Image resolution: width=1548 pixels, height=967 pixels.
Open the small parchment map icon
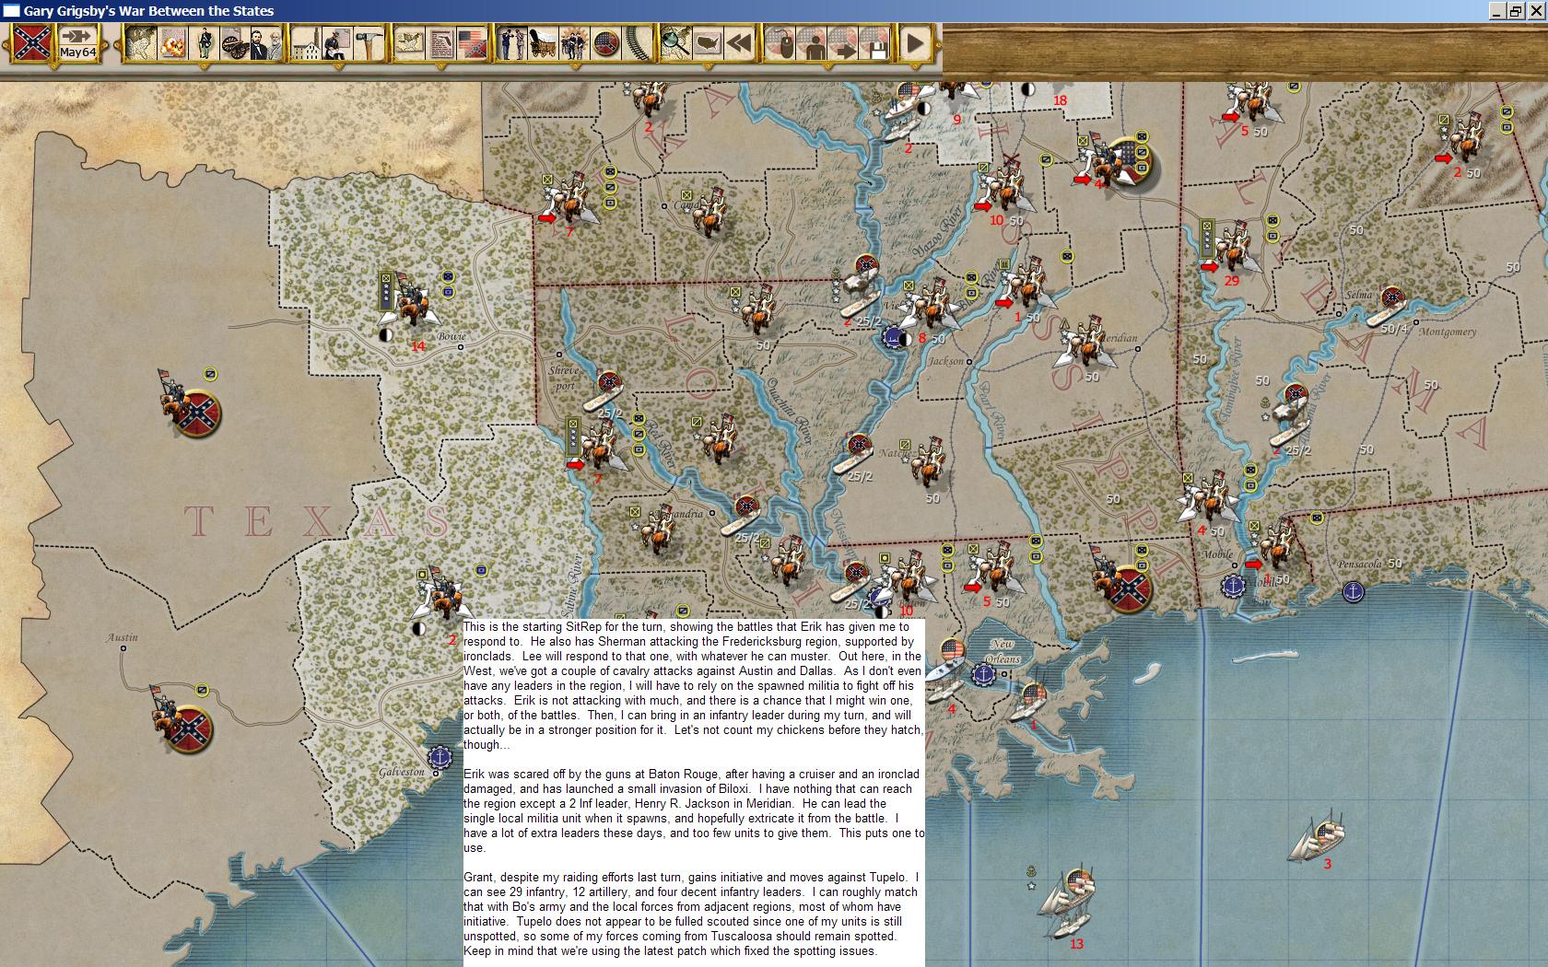click(x=410, y=43)
